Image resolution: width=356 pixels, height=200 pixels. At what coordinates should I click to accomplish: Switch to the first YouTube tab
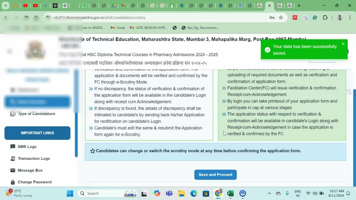pyautogui.click(x=25, y=6)
